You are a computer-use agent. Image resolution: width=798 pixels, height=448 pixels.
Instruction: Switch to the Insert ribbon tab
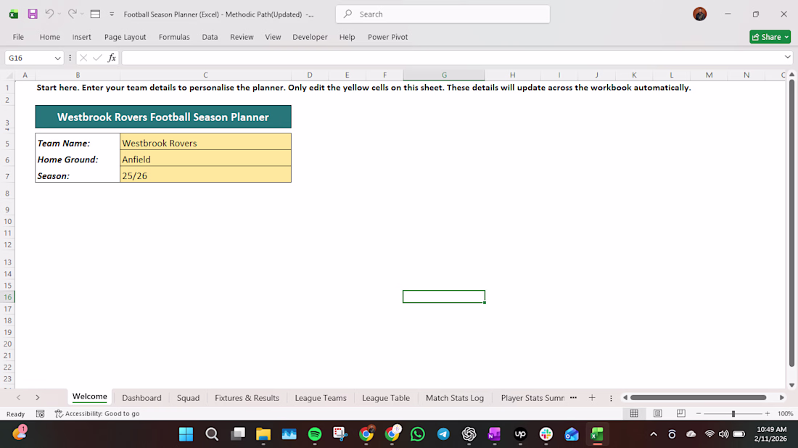(81, 37)
